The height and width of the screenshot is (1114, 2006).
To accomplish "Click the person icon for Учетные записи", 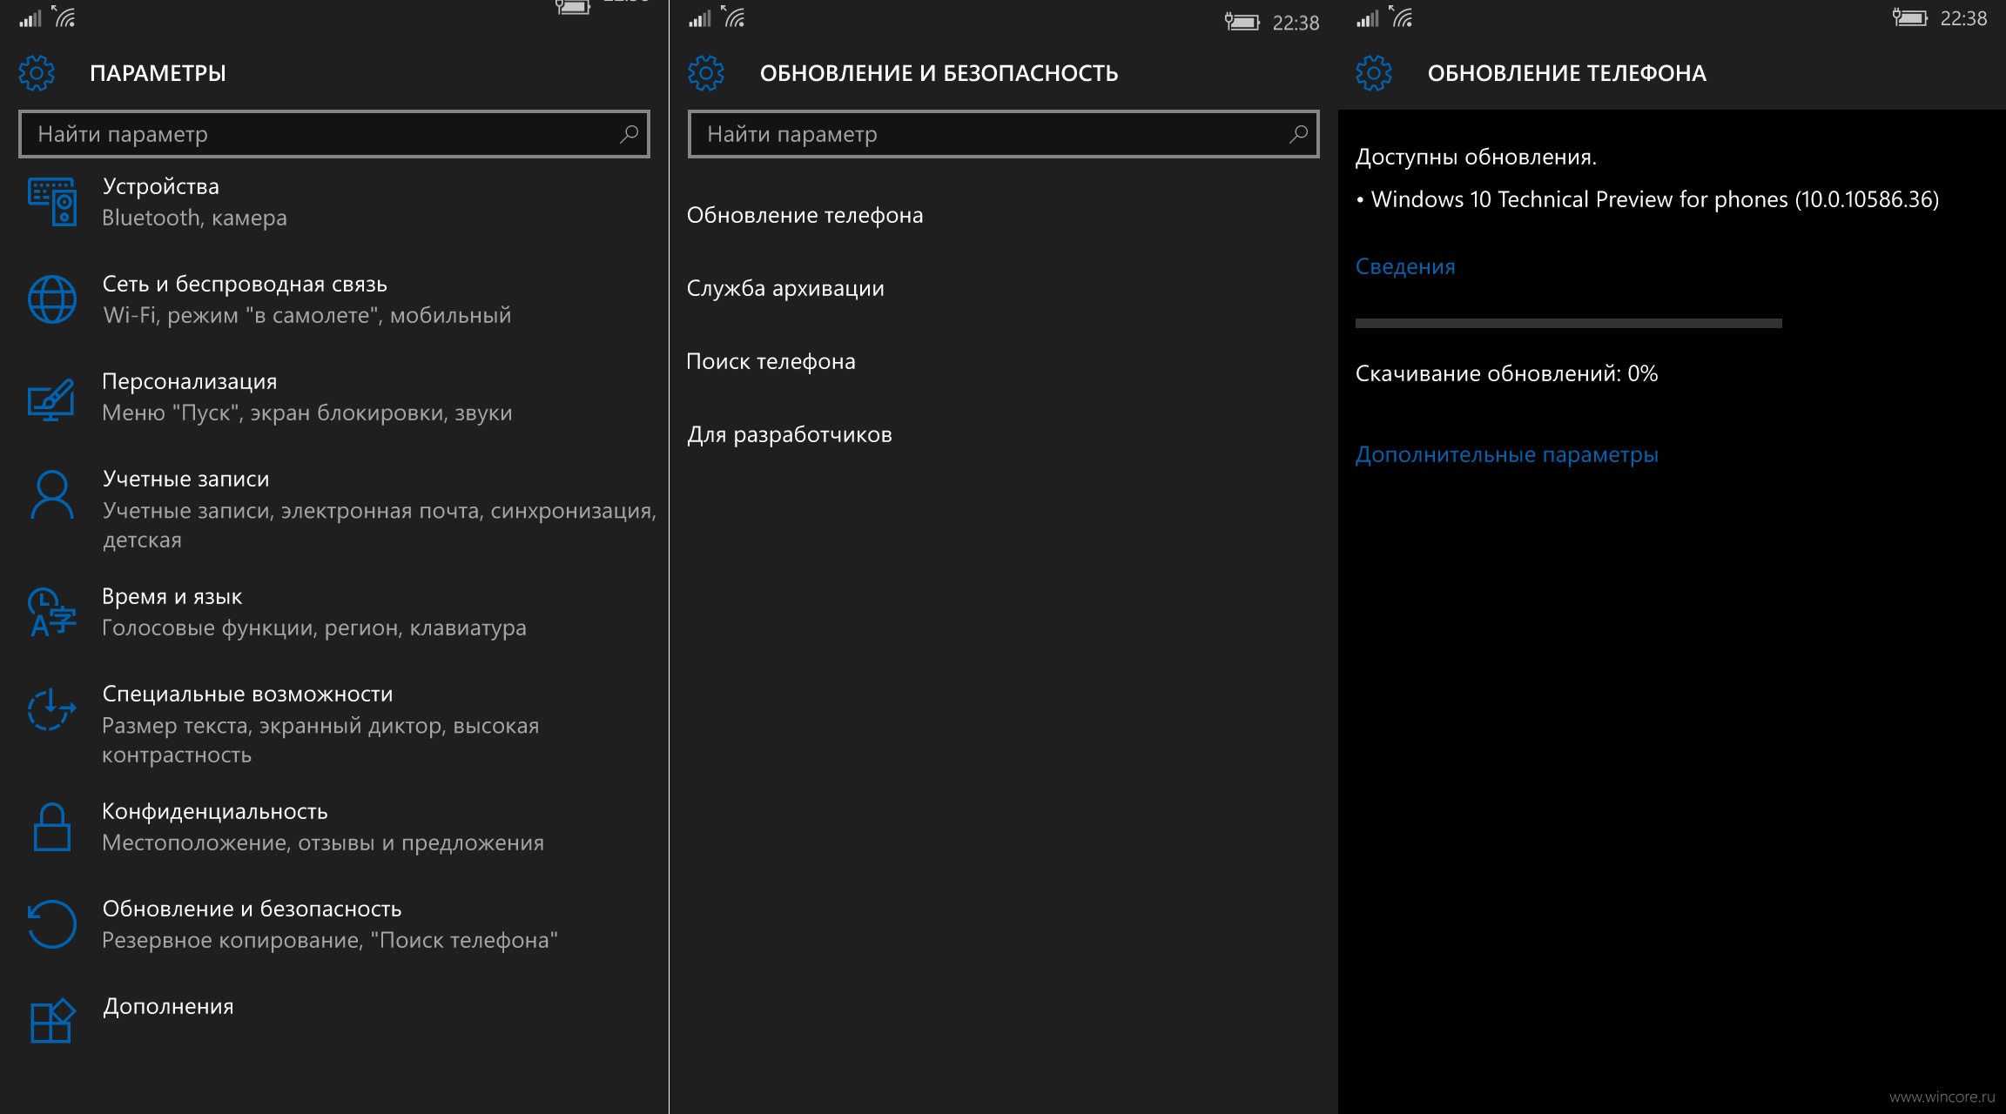I will click(52, 494).
